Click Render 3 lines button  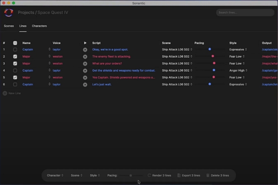click(159, 175)
